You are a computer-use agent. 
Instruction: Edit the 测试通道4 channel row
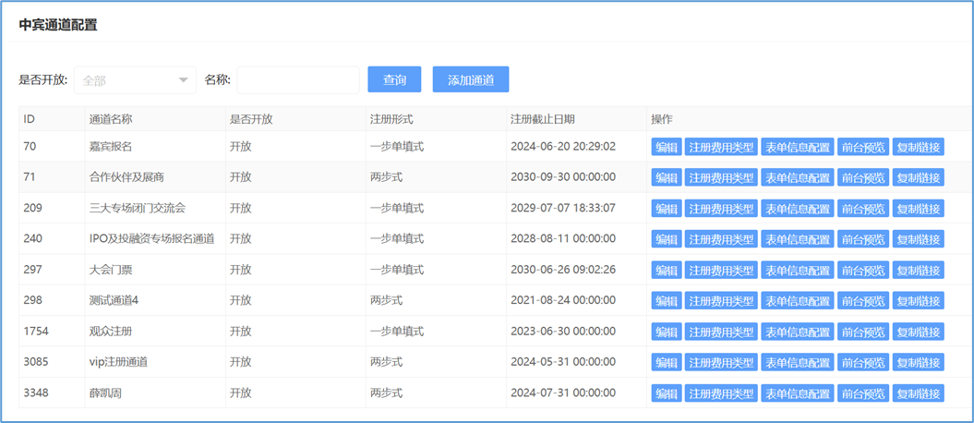(x=666, y=301)
